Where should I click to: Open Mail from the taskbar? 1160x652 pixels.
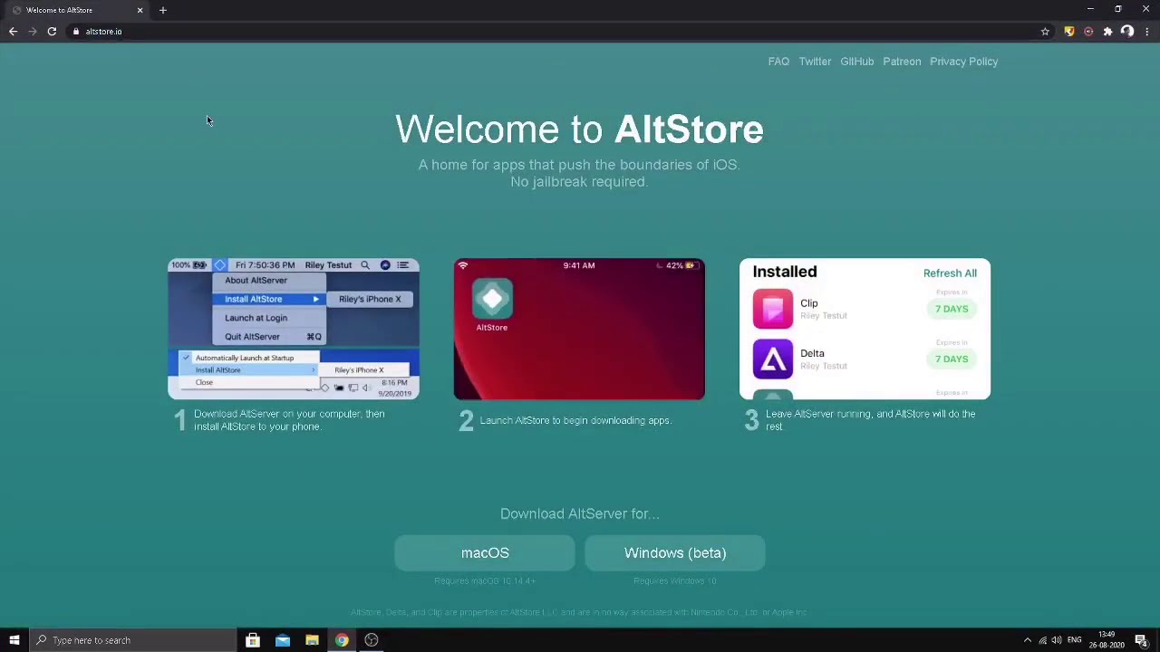[283, 640]
